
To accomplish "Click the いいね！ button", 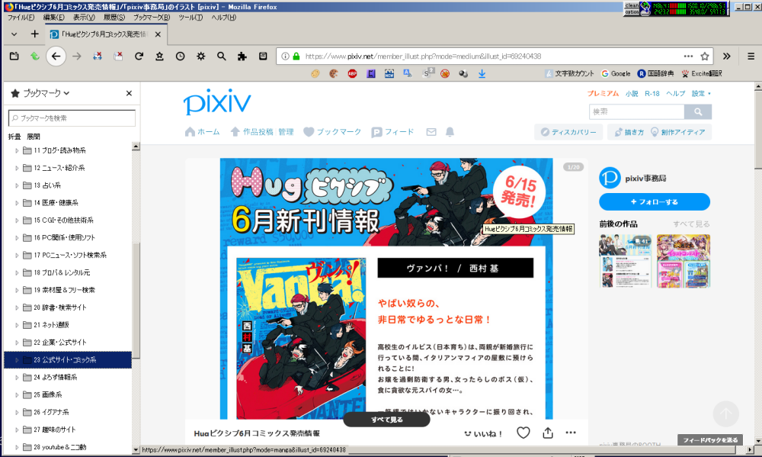I will [x=483, y=433].
